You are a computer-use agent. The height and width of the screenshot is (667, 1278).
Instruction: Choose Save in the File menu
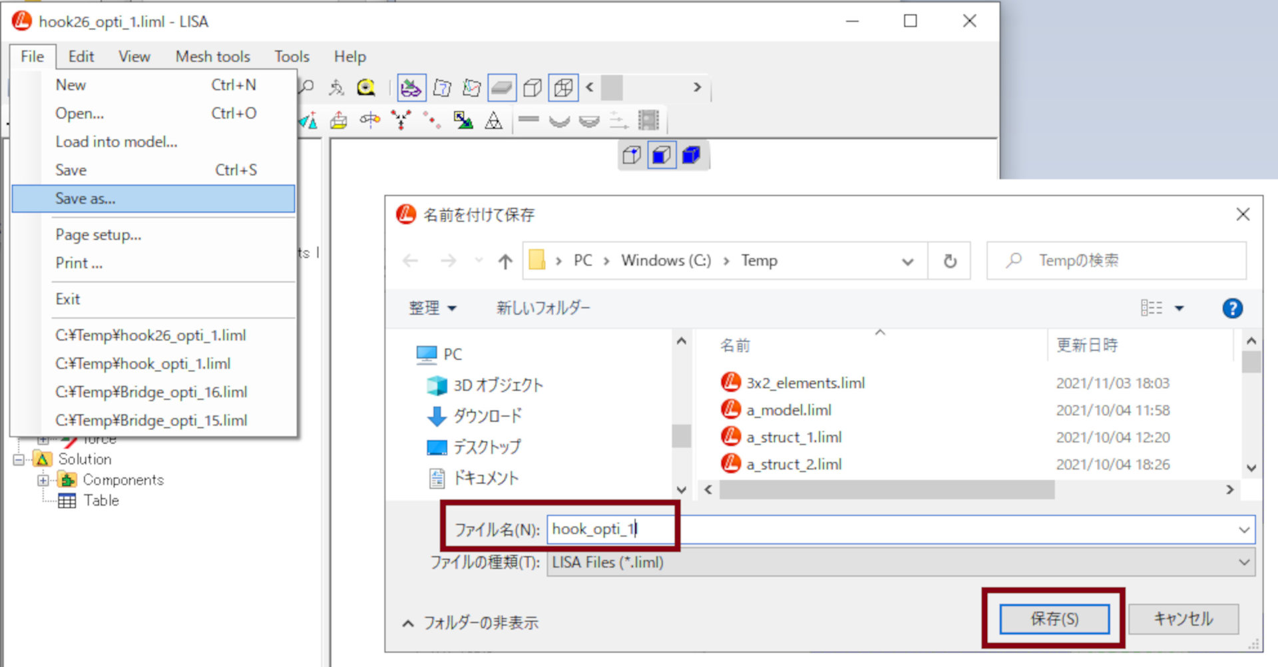(x=154, y=170)
